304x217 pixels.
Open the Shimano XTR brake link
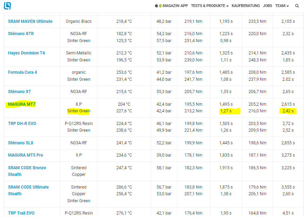(21, 34)
